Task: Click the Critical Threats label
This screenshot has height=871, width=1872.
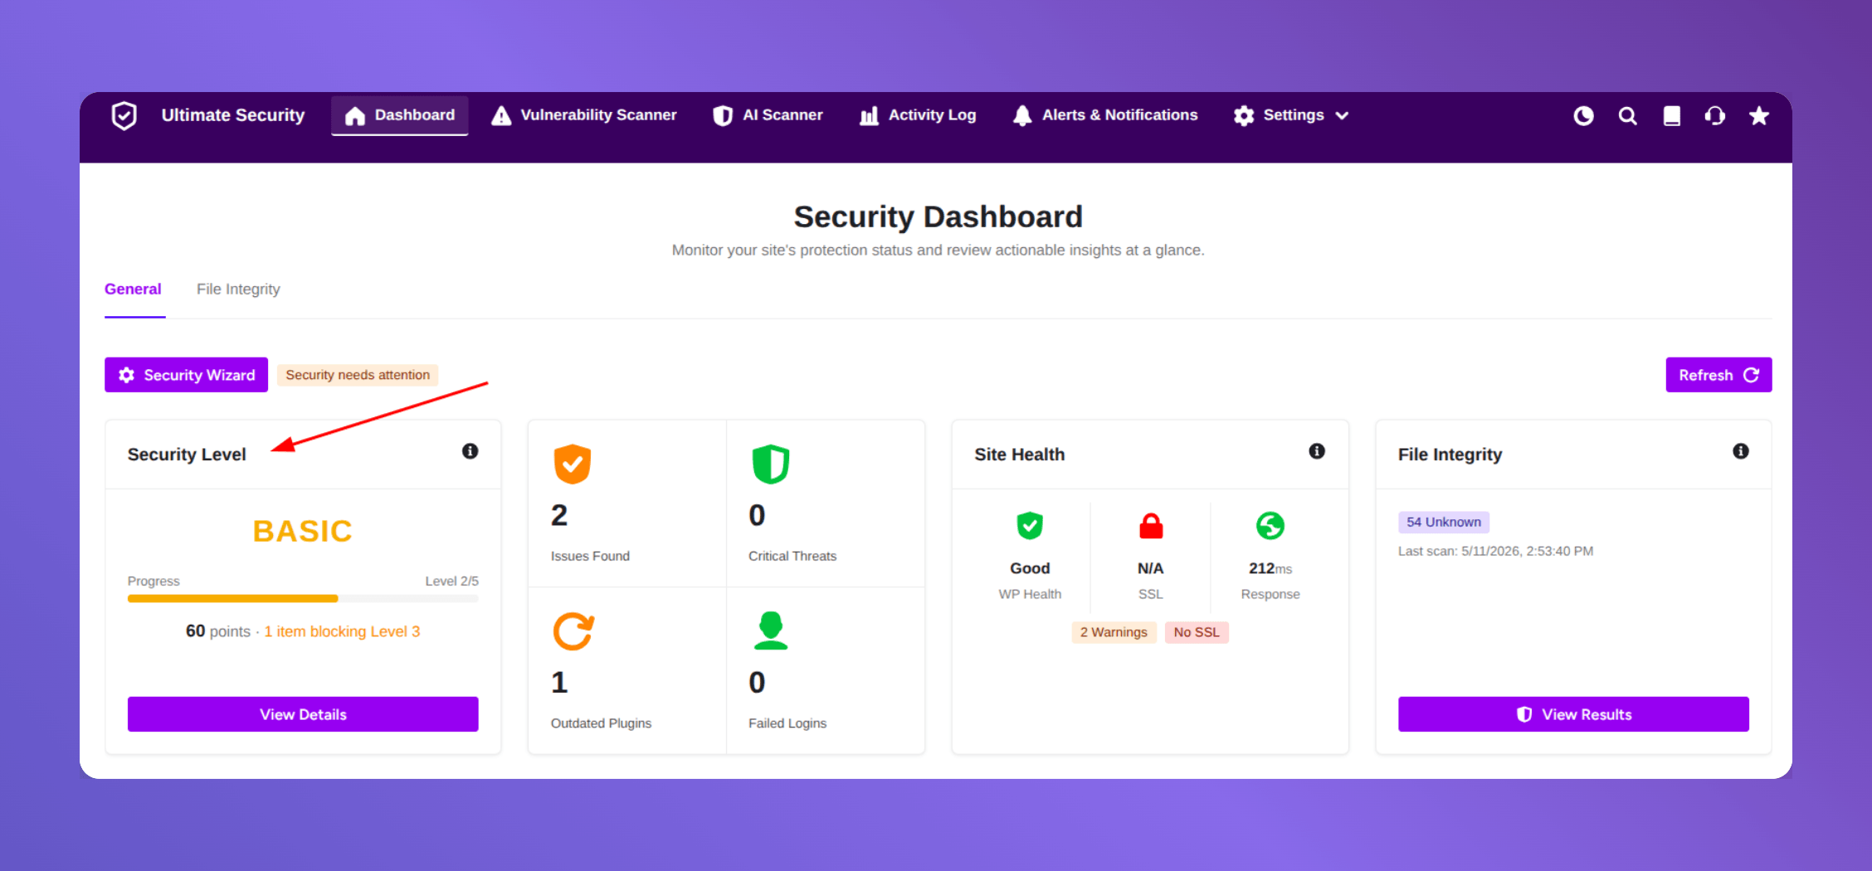Action: click(792, 556)
